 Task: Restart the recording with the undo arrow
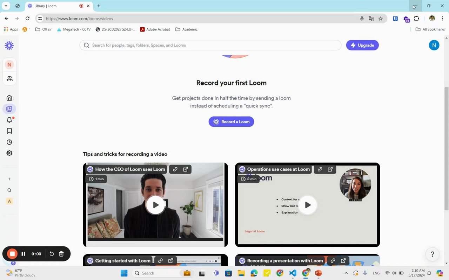click(52, 254)
